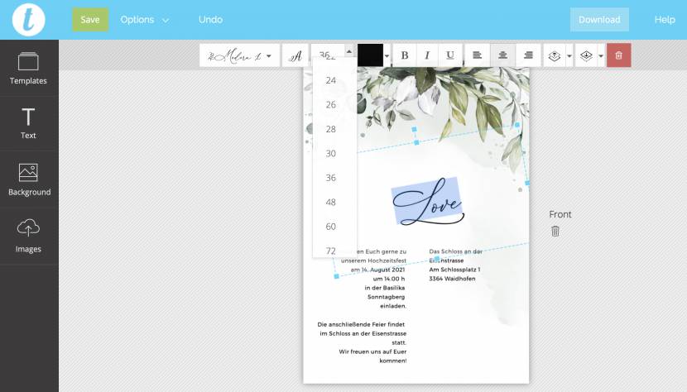The width and height of the screenshot is (687, 392).
Task: Click the font style script A icon
Action: point(295,55)
